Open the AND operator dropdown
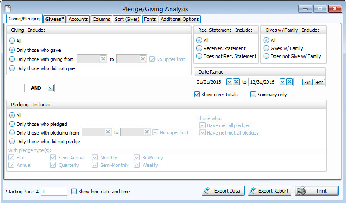The image size is (346, 203). pyautogui.click(x=51, y=88)
